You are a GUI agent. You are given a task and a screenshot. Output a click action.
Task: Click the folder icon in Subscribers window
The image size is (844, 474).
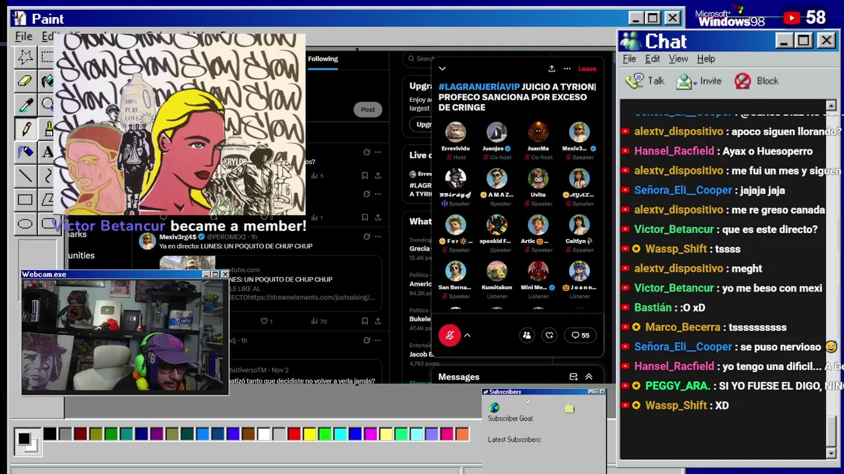[569, 409]
